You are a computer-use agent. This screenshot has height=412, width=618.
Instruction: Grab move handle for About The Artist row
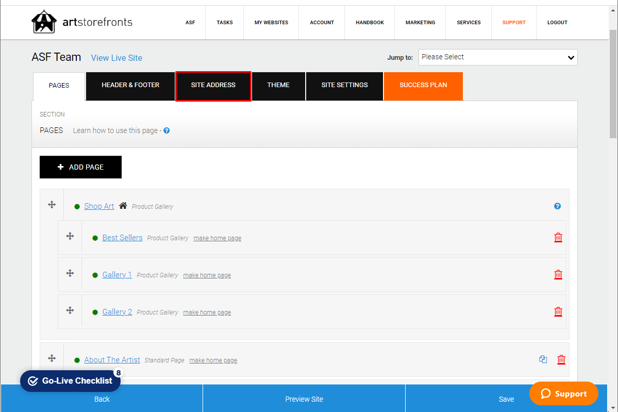click(x=52, y=358)
